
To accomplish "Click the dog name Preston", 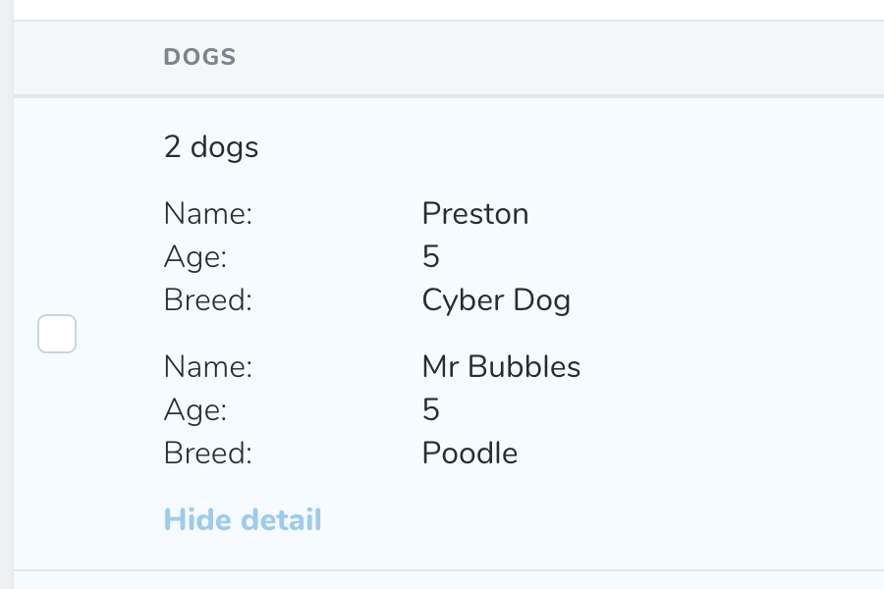I will 475,214.
